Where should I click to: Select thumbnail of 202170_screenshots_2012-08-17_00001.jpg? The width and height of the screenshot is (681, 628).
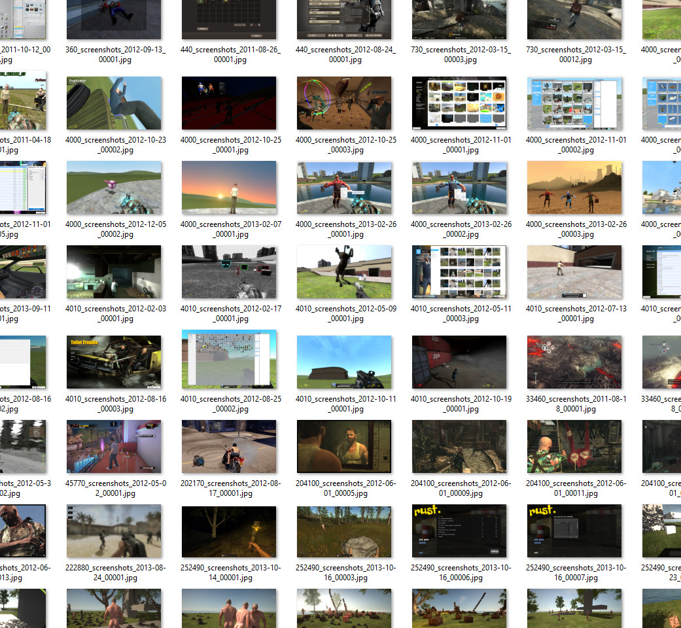pyautogui.click(x=229, y=446)
